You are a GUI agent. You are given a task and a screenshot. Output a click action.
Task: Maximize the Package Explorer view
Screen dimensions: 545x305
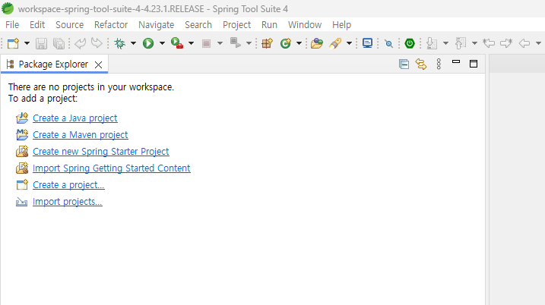point(474,64)
